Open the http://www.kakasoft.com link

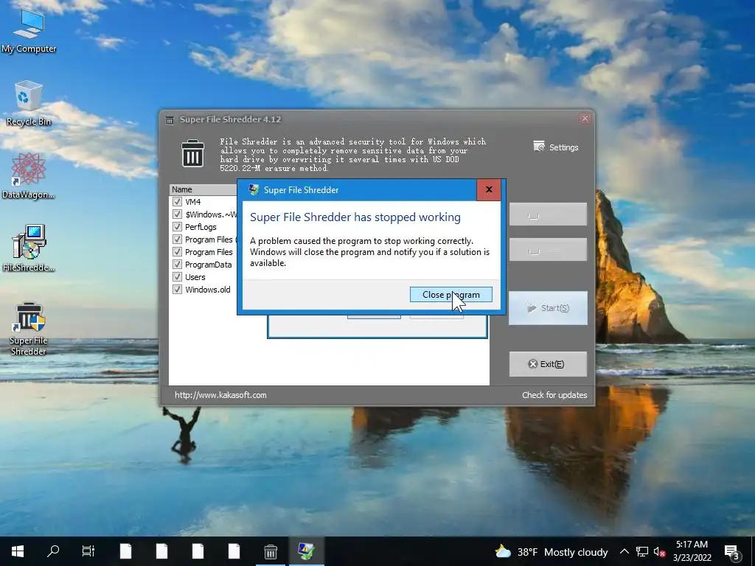click(x=220, y=395)
